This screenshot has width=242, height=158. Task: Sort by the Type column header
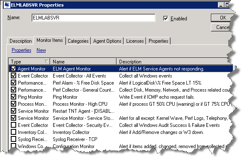(x=29, y=62)
